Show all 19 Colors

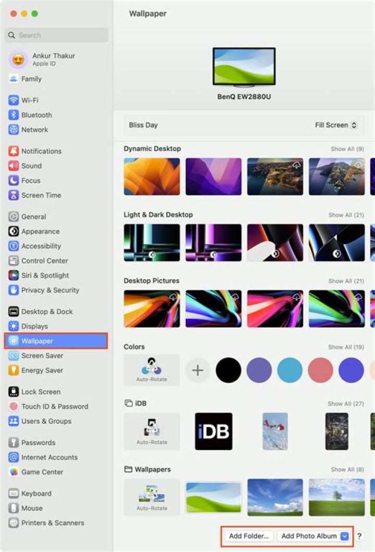[x=346, y=347]
